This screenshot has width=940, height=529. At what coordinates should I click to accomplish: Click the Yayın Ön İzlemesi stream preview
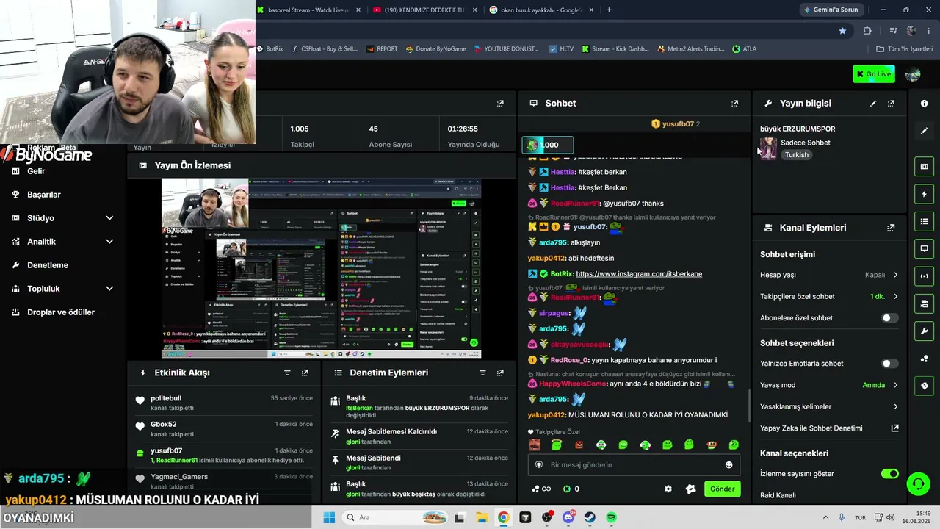pyautogui.click(x=322, y=268)
